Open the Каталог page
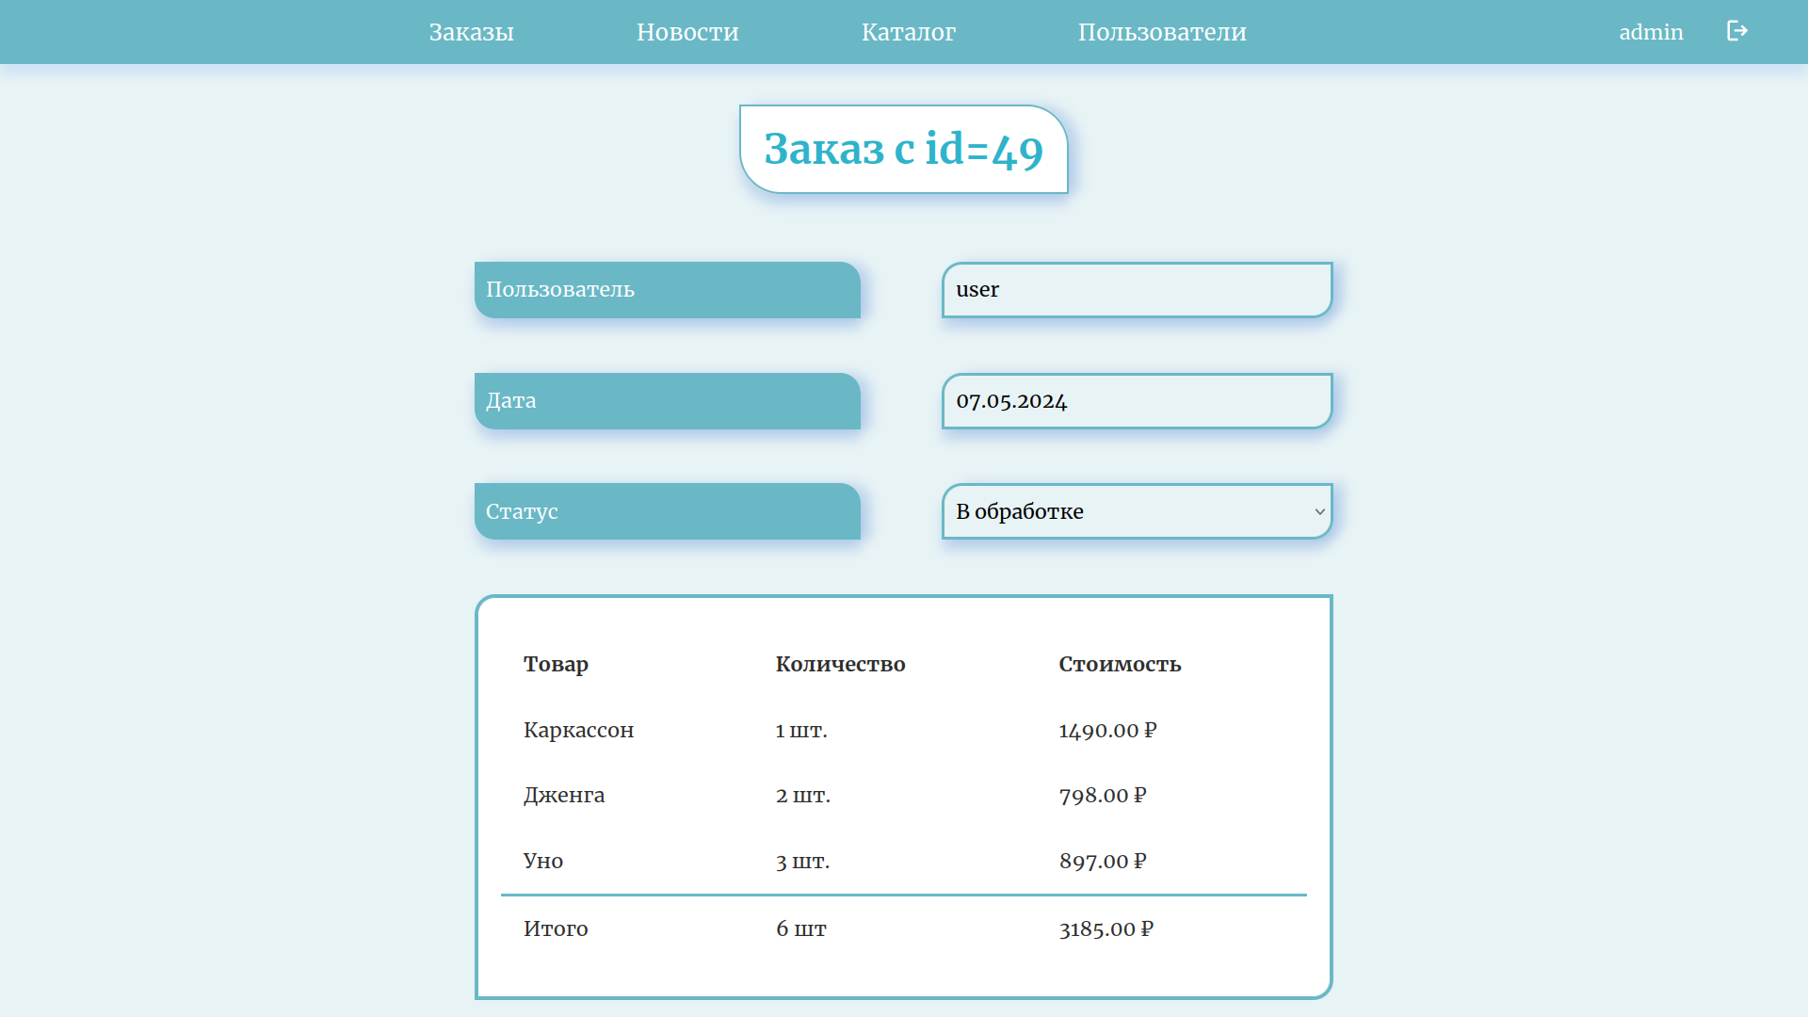Screen dimensions: 1808x1017 [x=908, y=32]
